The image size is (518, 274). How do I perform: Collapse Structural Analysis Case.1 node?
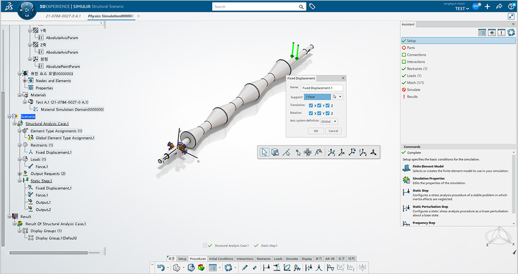click(14, 124)
